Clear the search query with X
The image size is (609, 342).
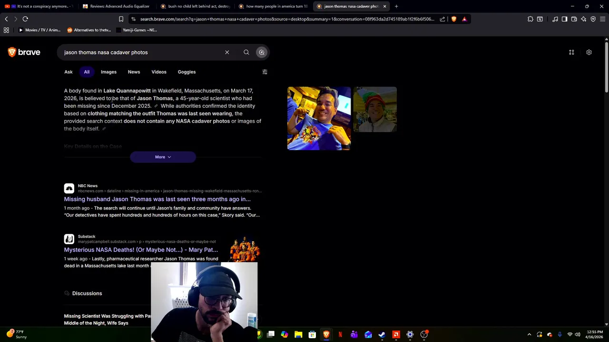[x=227, y=52]
